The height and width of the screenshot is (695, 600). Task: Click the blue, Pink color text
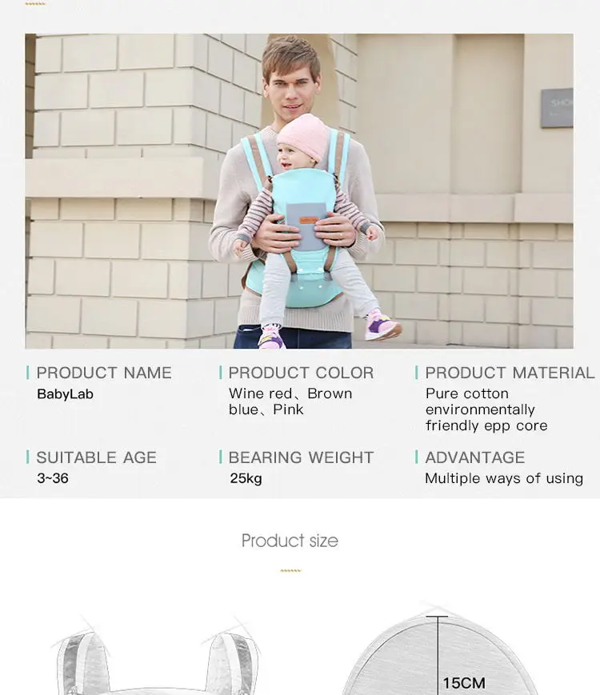coord(266,409)
